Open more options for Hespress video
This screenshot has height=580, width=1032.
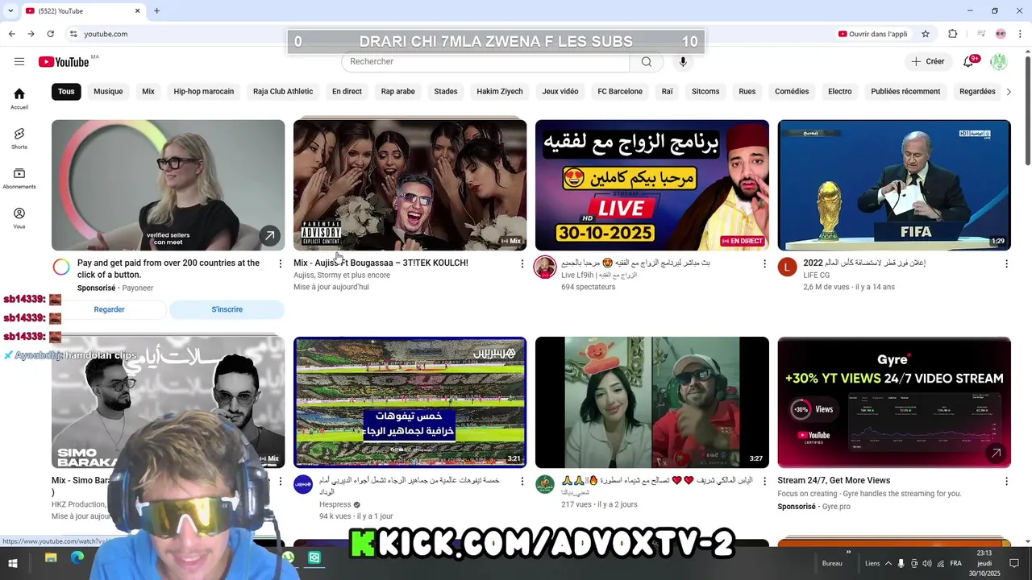(x=522, y=481)
